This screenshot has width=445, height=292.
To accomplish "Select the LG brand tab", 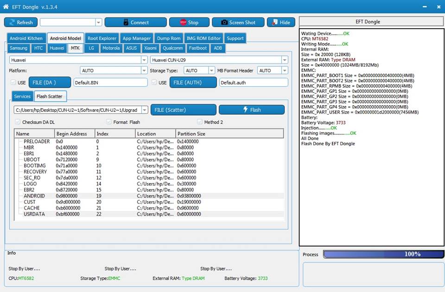I will (91, 48).
